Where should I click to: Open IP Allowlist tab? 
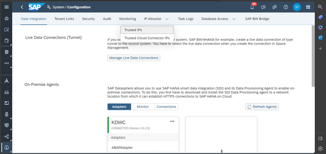(x=153, y=19)
